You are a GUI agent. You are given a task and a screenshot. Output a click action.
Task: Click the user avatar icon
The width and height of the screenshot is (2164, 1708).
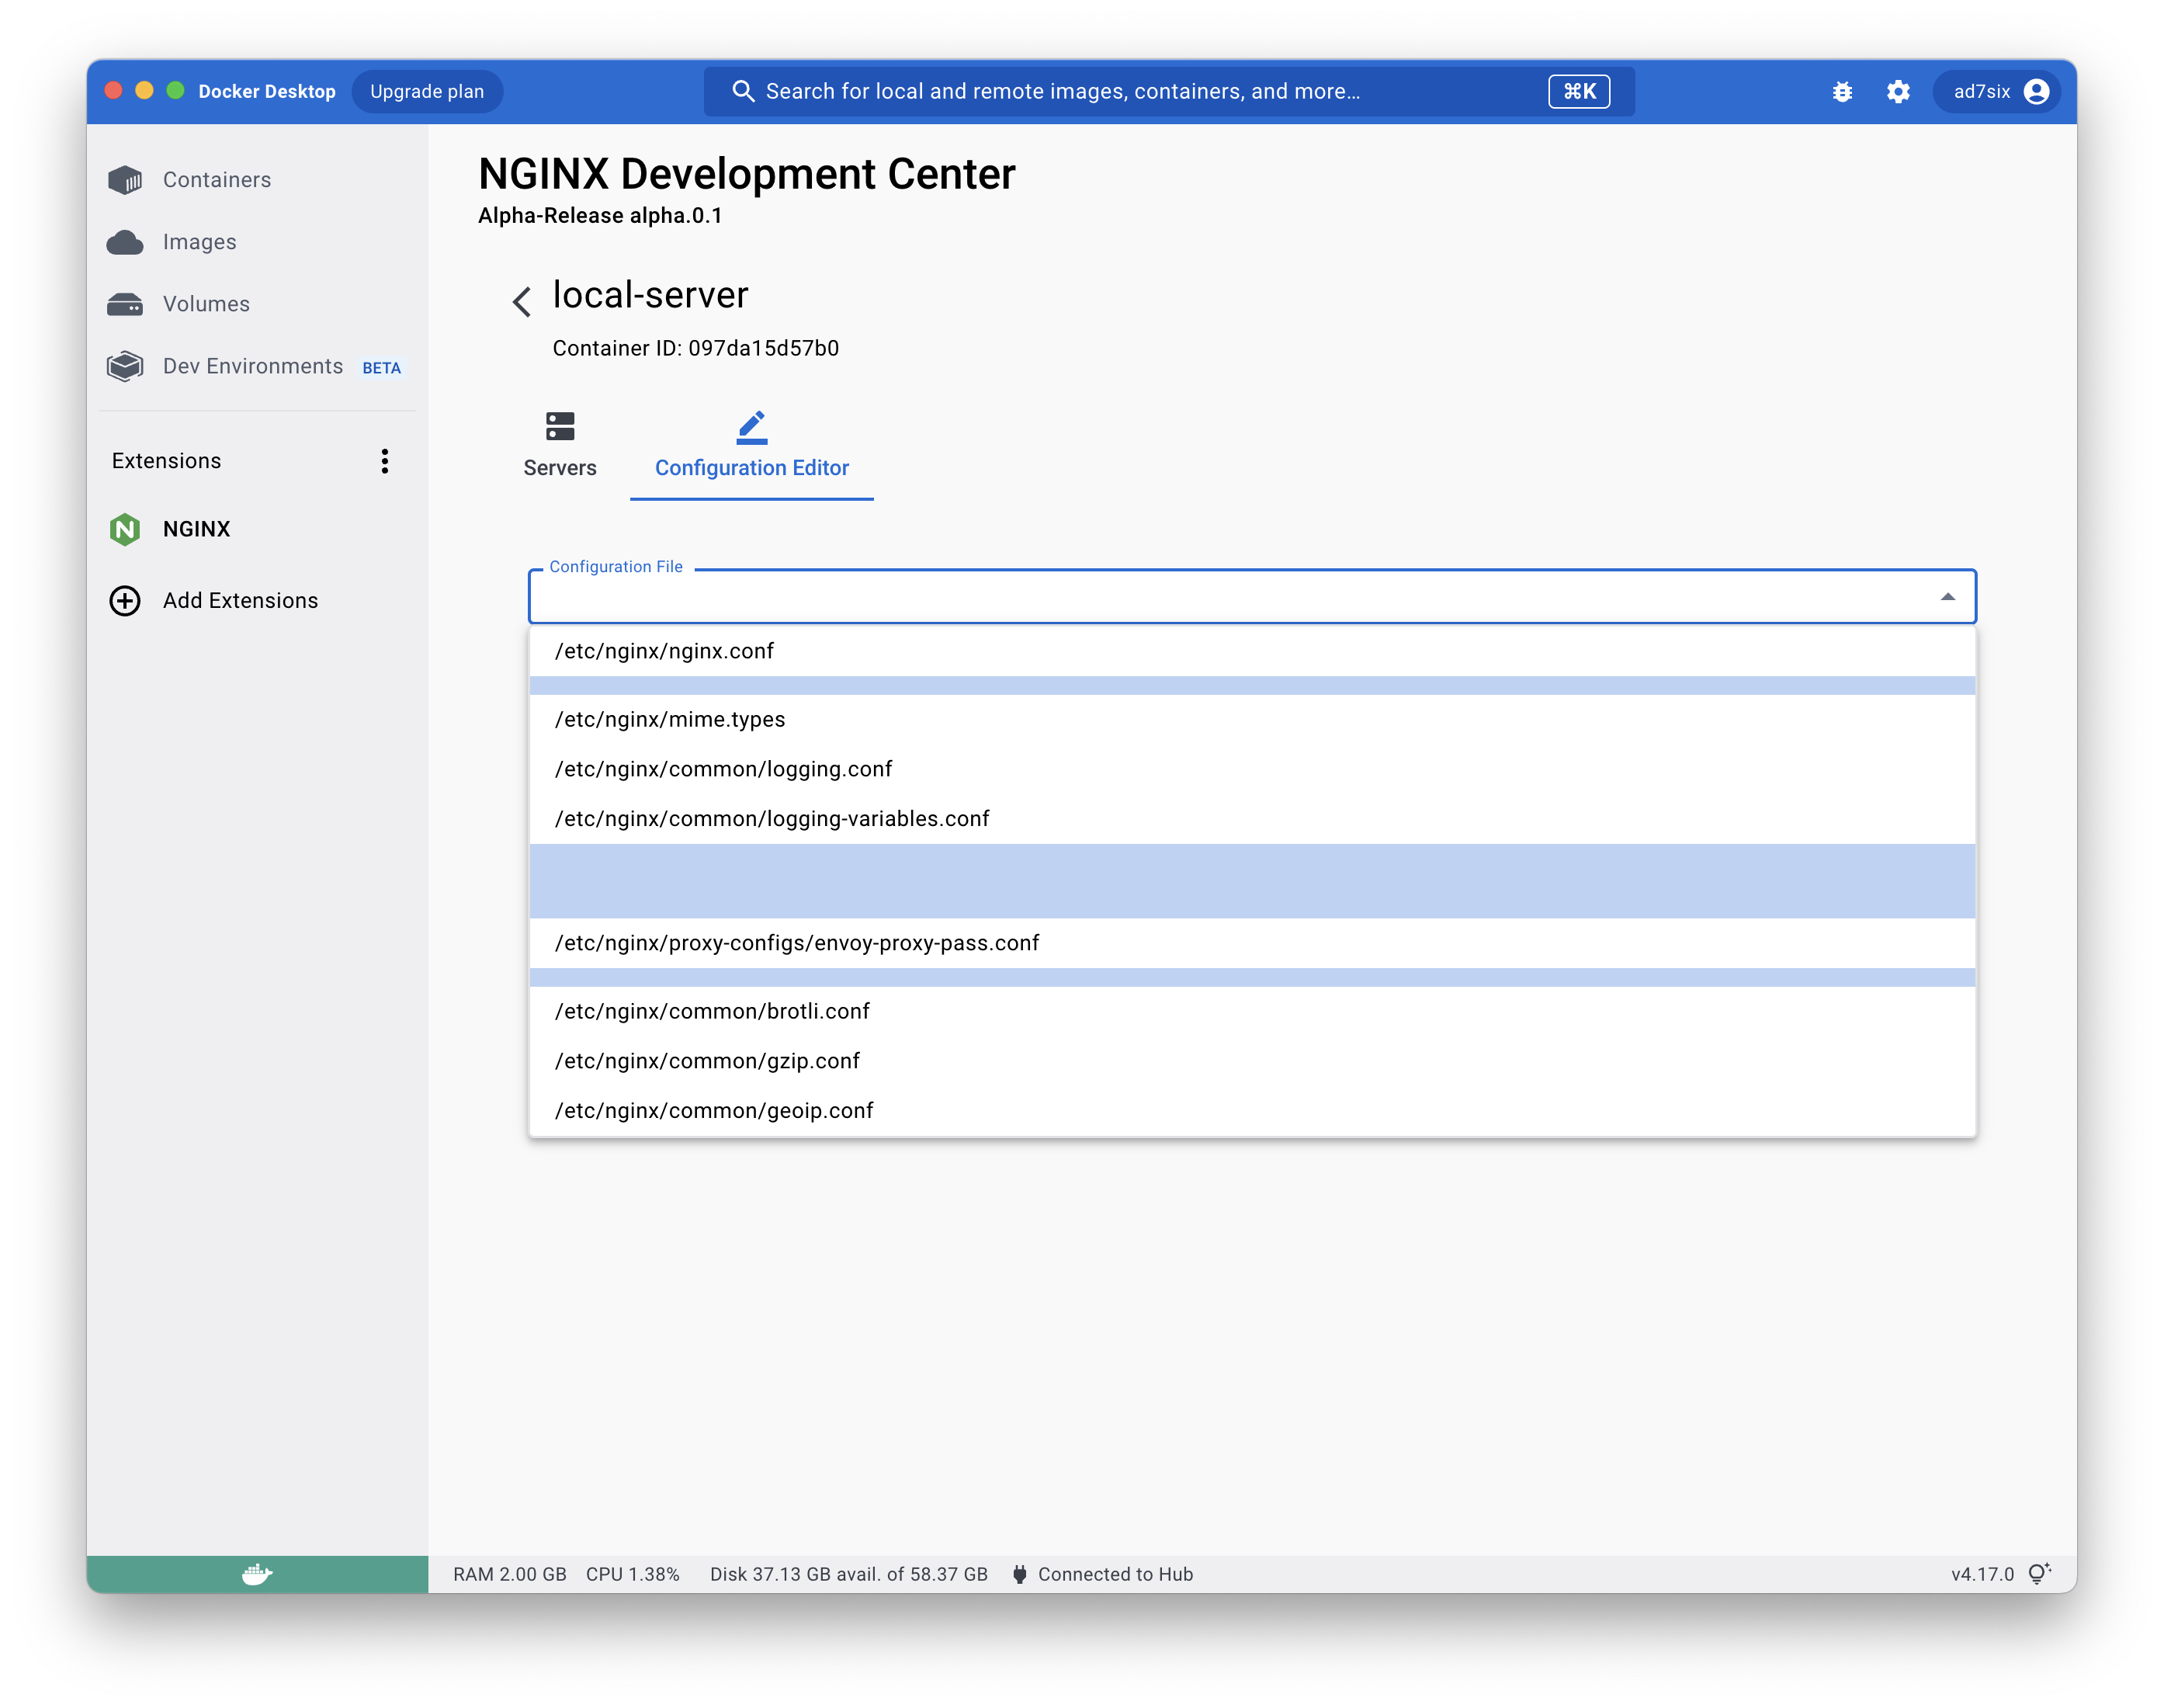2037,92
